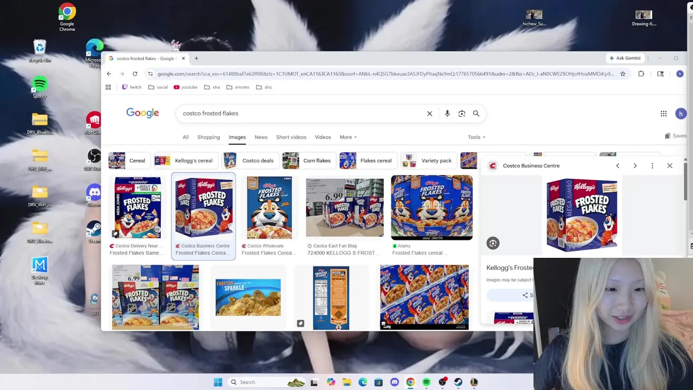This screenshot has width=693, height=390.
Task: Open Spotify from the taskbar
Action: [427, 382]
